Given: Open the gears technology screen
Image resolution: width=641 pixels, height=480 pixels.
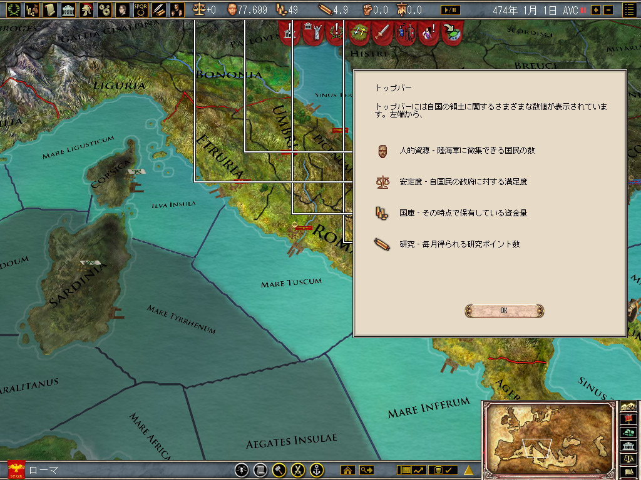Looking at the screenshot, I should pyautogui.click(x=105, y=10).
